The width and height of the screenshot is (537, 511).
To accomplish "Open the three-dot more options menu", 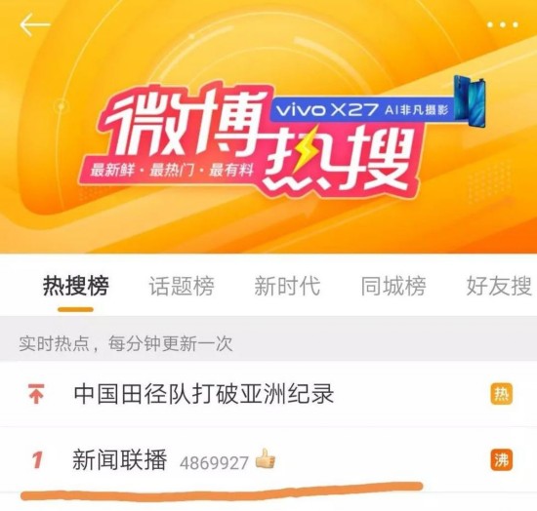I will pyautogui.click(x=503, y=24).
